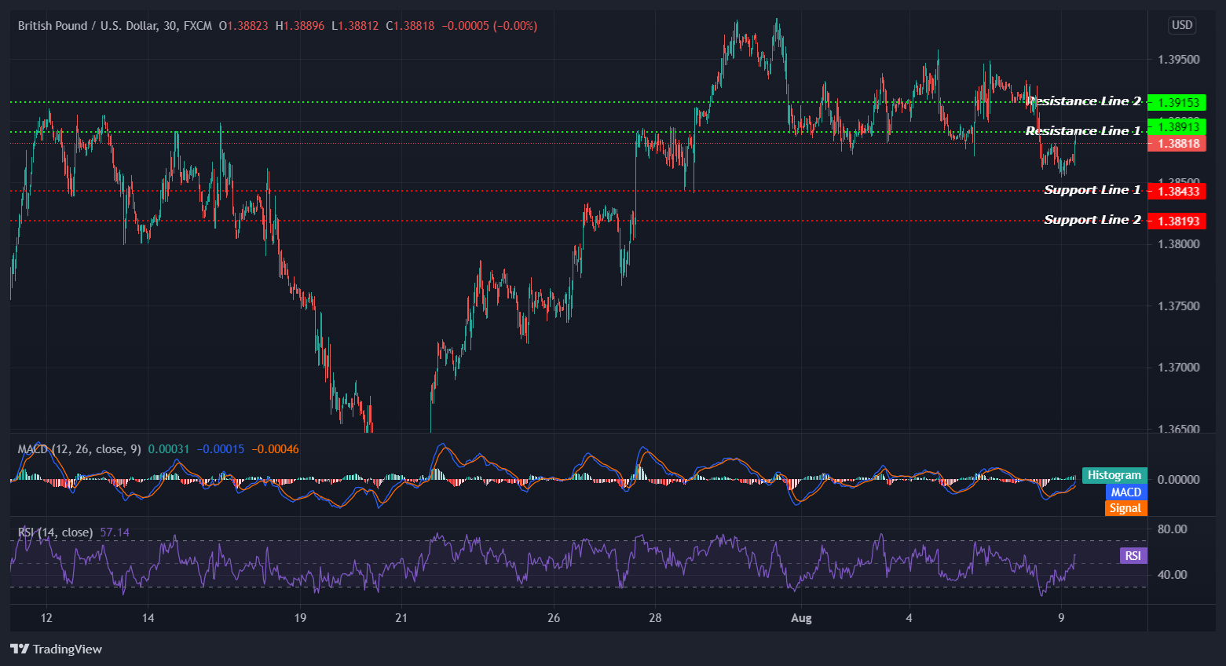Toggle visibility of the MACD indicator legend
This screenshot has height=666, width=1226.
[x=78, y=448]
